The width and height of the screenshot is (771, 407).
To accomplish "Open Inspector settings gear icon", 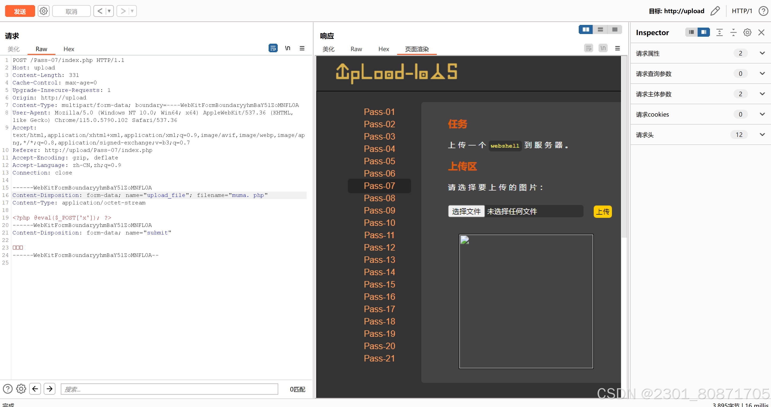I will click(747, 32).
